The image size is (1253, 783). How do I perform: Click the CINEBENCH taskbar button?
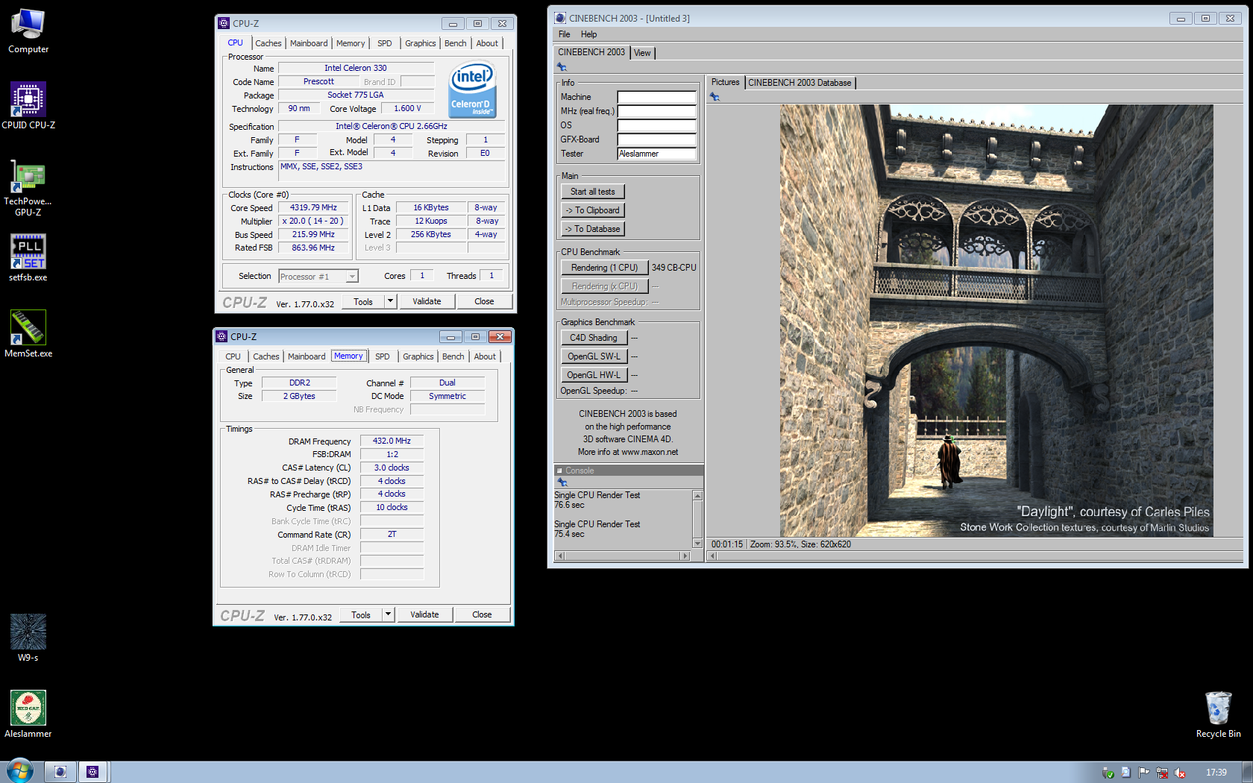pyautogui.click(x=60, y=772)
